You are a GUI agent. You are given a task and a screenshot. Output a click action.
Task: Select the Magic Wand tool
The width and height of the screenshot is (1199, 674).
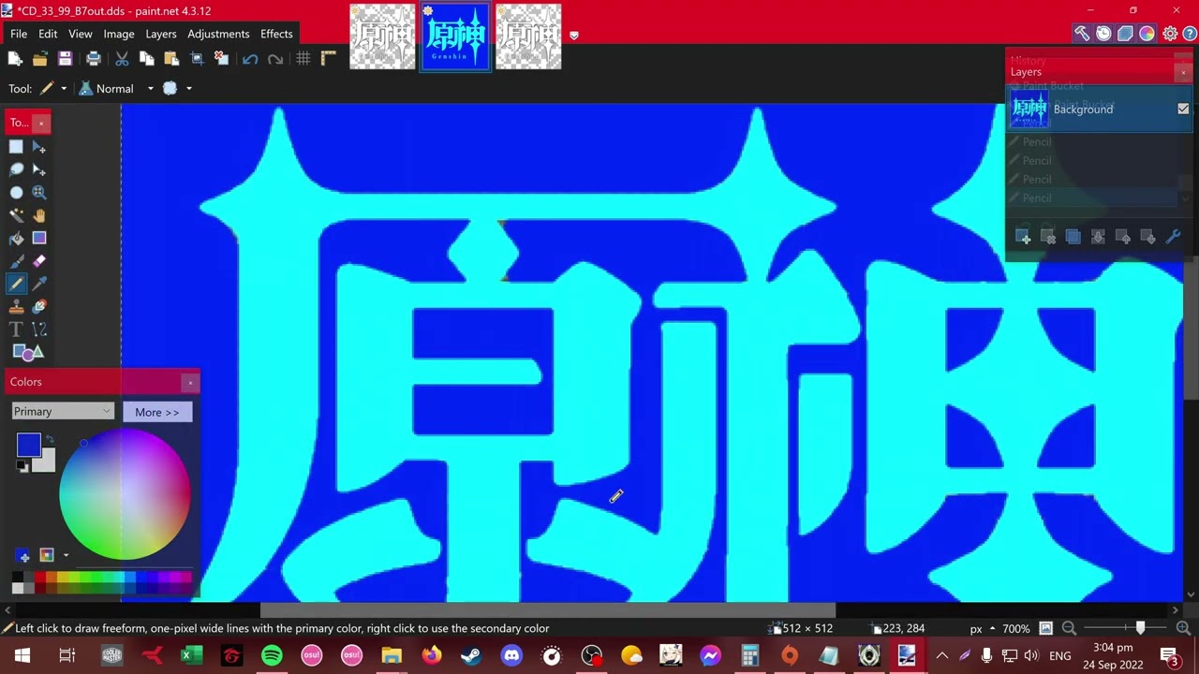point(16,215)
